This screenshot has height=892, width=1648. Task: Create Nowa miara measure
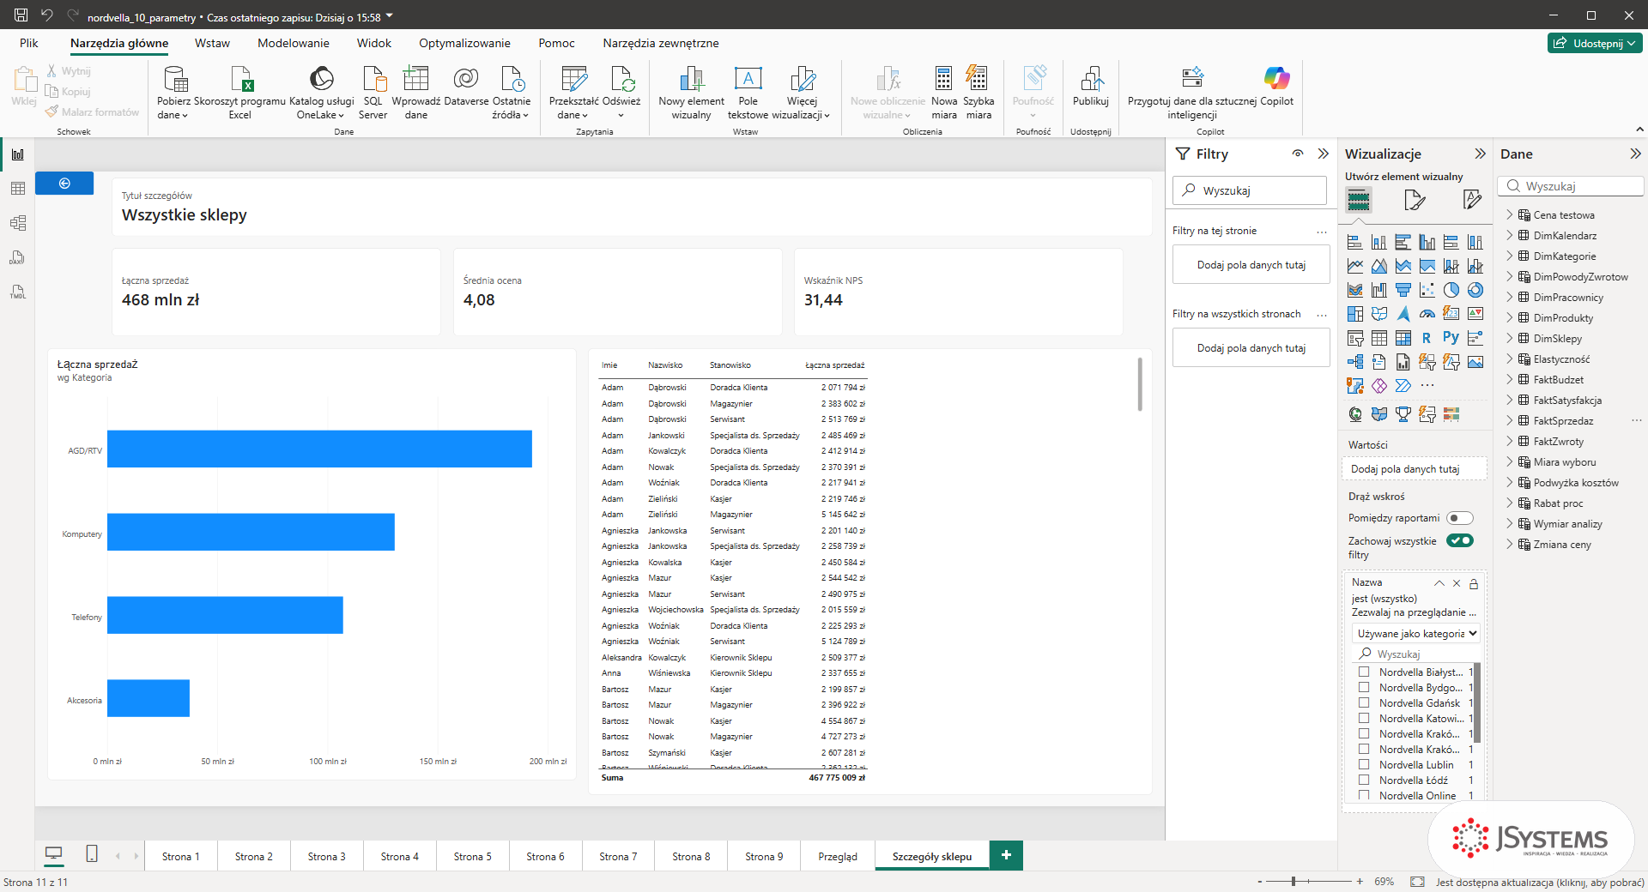(943, 93)
